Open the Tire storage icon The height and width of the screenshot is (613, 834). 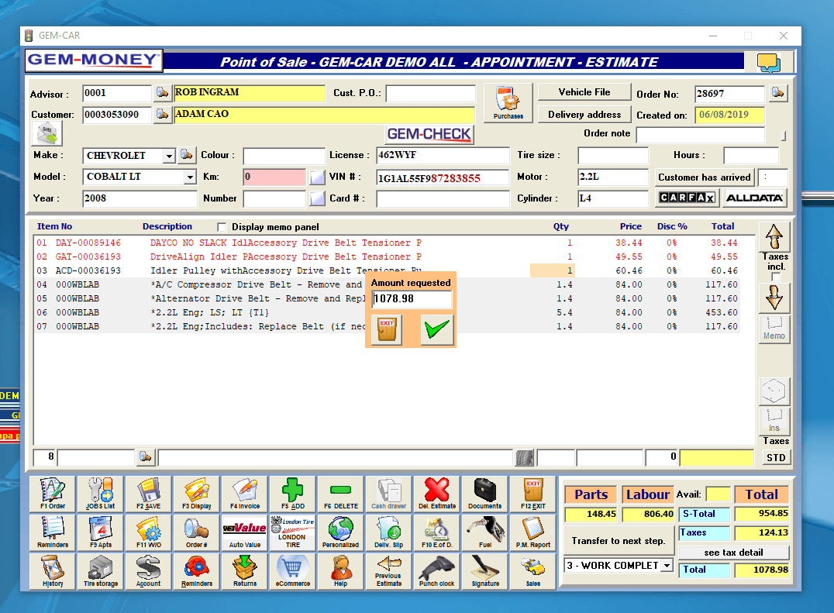click(101, 571)
